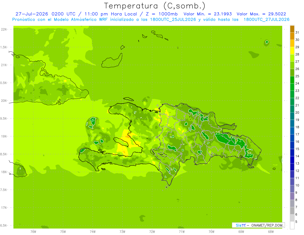This screenshot has width=304, height=235.
Task: Click the "73W" longitude axis label
Action: click(x=122, y=231)
